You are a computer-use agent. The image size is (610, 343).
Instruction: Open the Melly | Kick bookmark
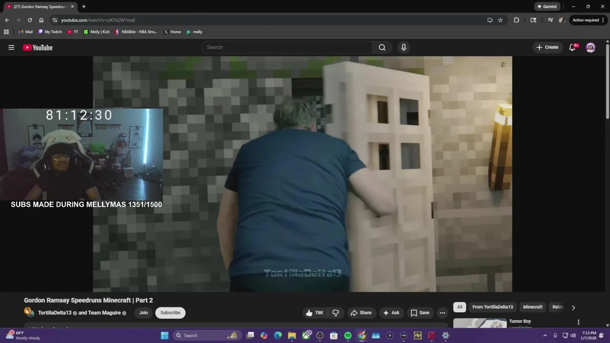(96, 32)
